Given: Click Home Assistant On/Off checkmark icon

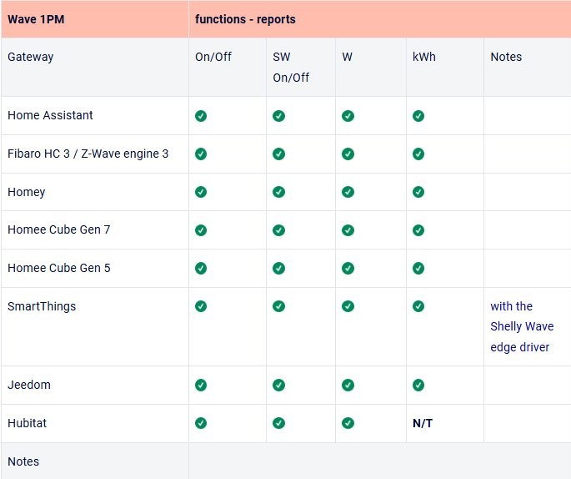Looking at the screenshot, I should [x=201, y=116].
